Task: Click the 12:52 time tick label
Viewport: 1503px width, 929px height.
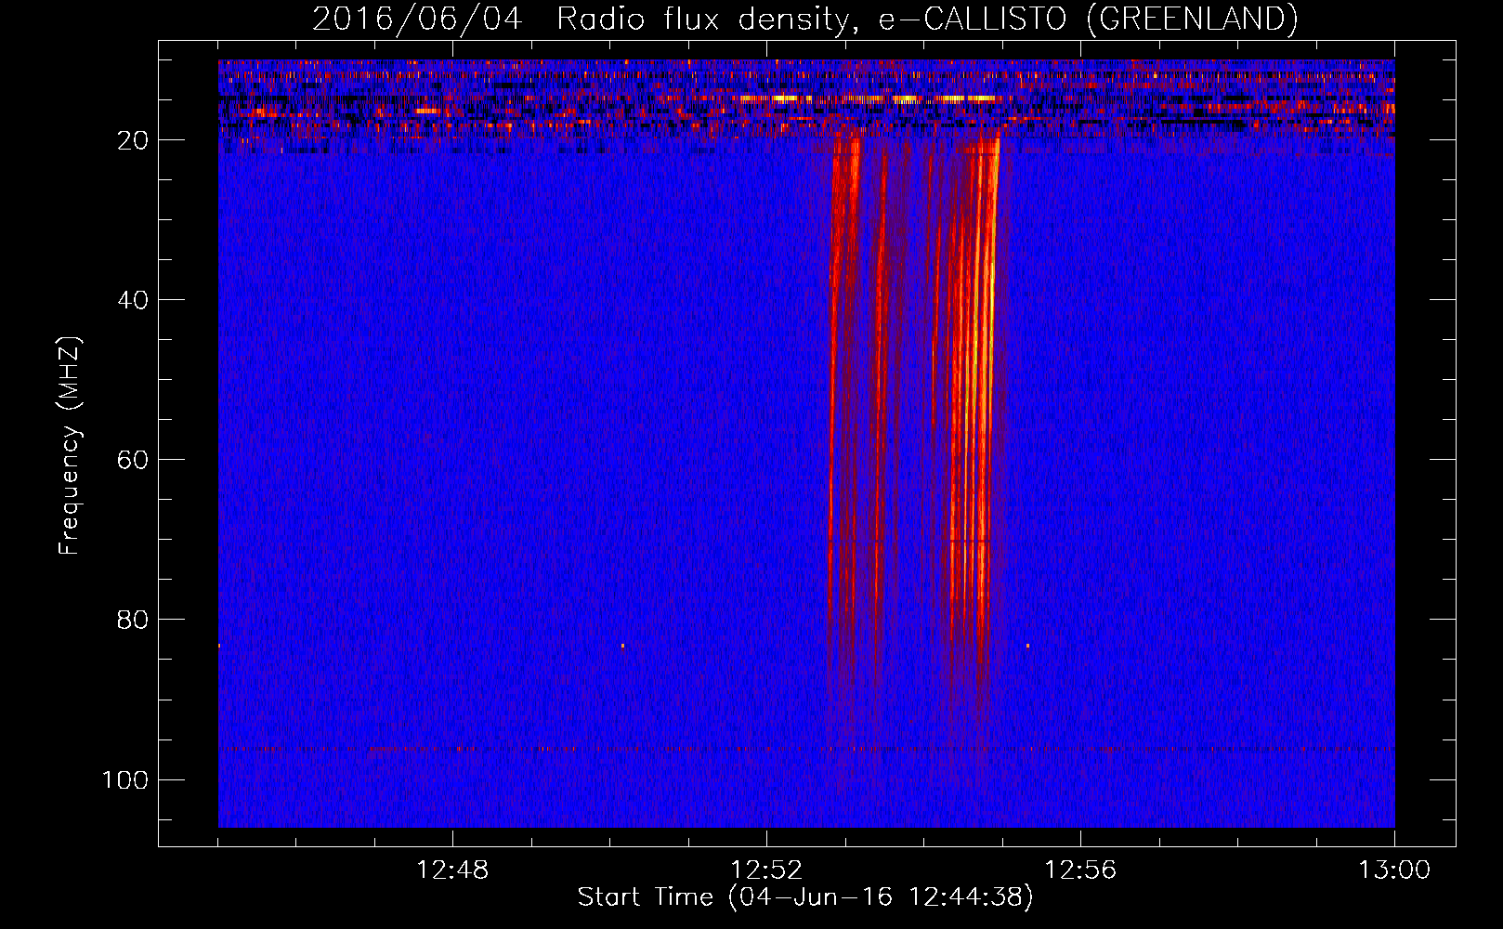Action: (766, 870)
